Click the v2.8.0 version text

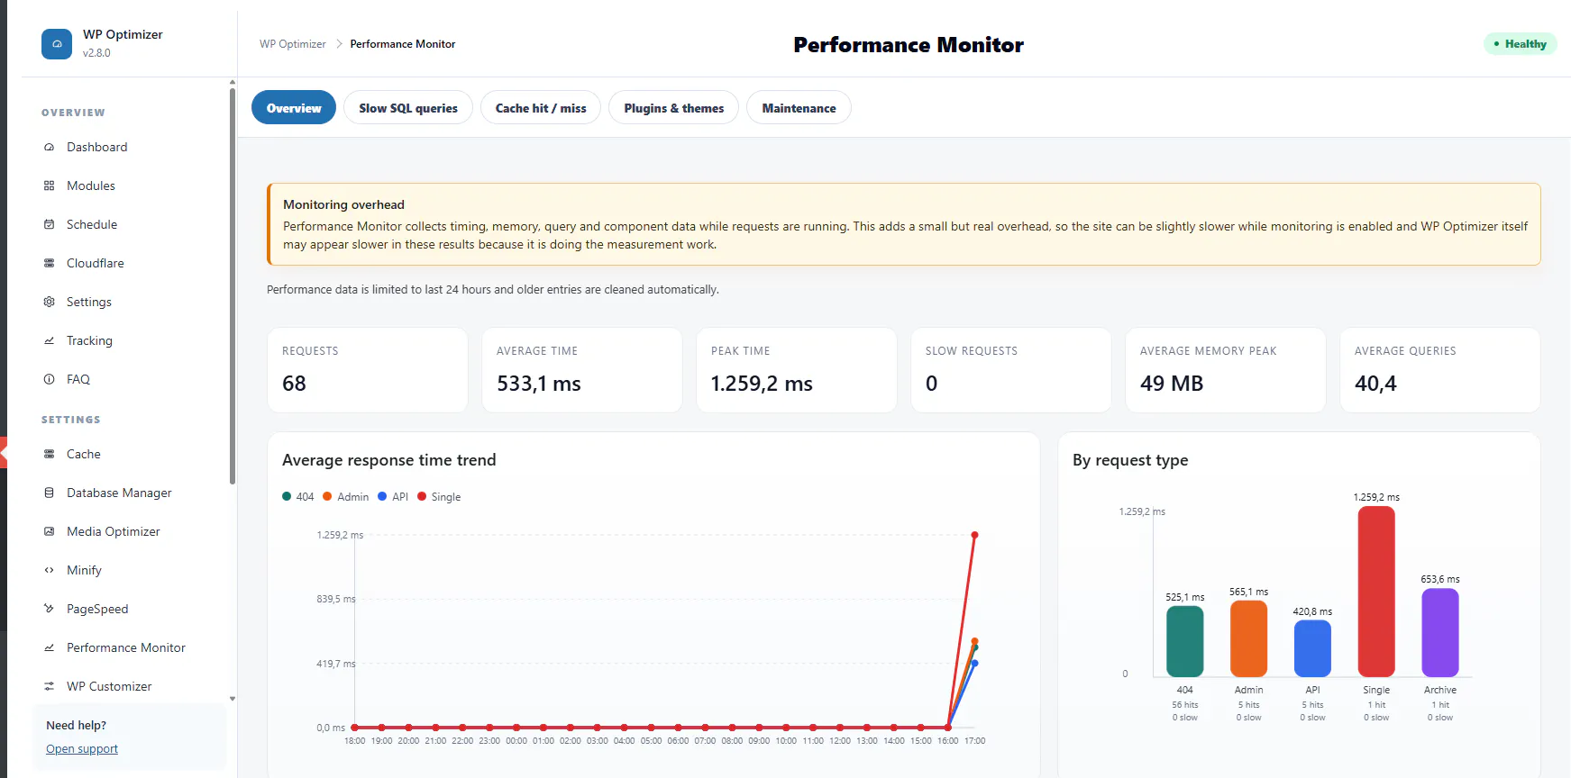point(96,53)
